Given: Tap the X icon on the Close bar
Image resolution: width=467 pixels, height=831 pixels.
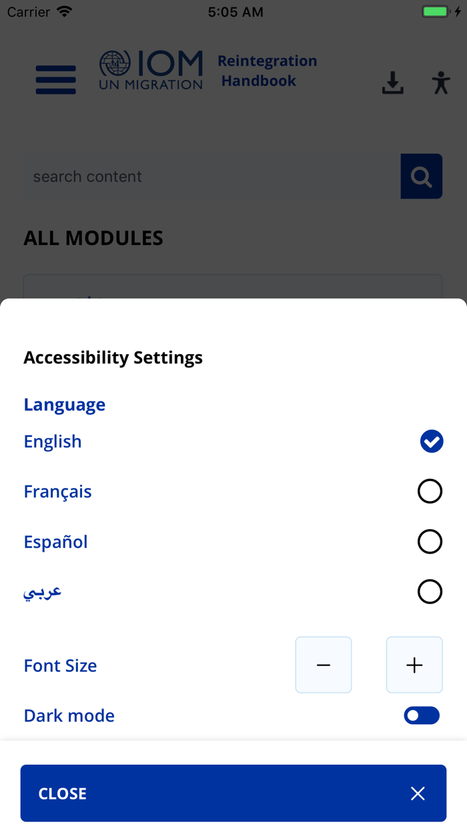Looking at the screenshot, I should (x=418, y=793).
